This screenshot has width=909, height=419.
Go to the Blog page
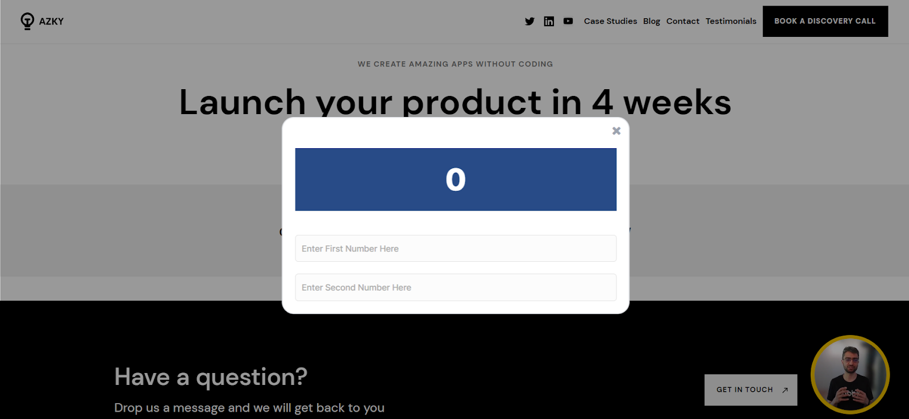[652, 21]
